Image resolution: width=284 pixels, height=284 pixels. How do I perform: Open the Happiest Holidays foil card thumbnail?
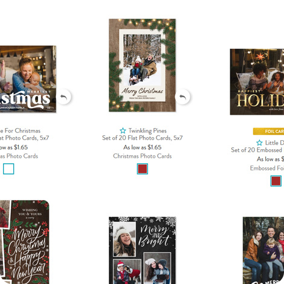[257, 82]
